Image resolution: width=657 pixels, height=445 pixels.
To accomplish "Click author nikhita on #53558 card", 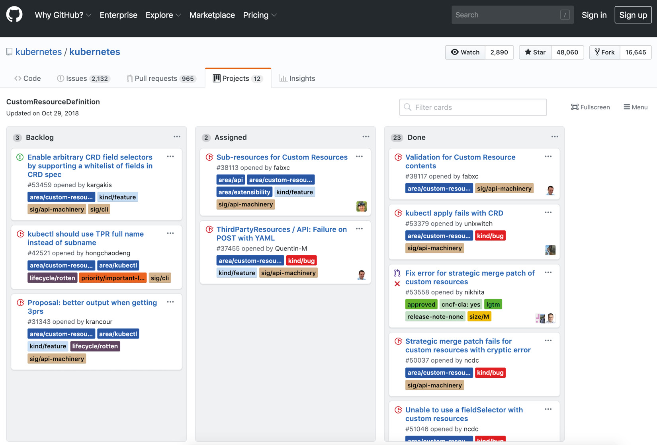I will (x=474, y=292).
